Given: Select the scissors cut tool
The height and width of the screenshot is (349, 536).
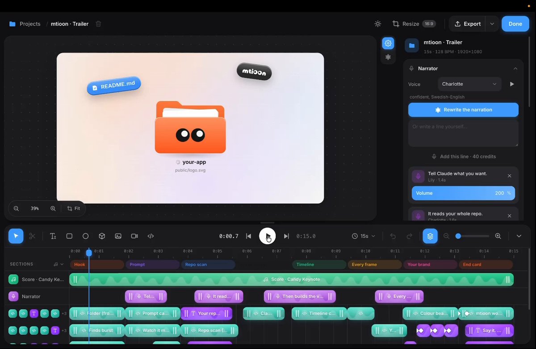Looking at the screenshot, I should (x=32, y=236).
